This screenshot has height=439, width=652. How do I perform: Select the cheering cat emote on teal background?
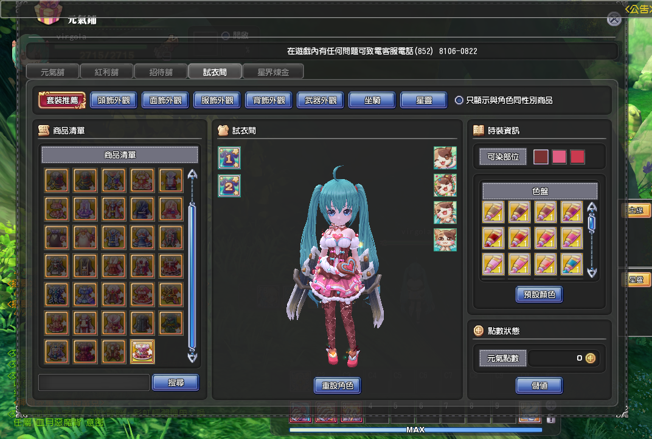click(x=445, y=213)
